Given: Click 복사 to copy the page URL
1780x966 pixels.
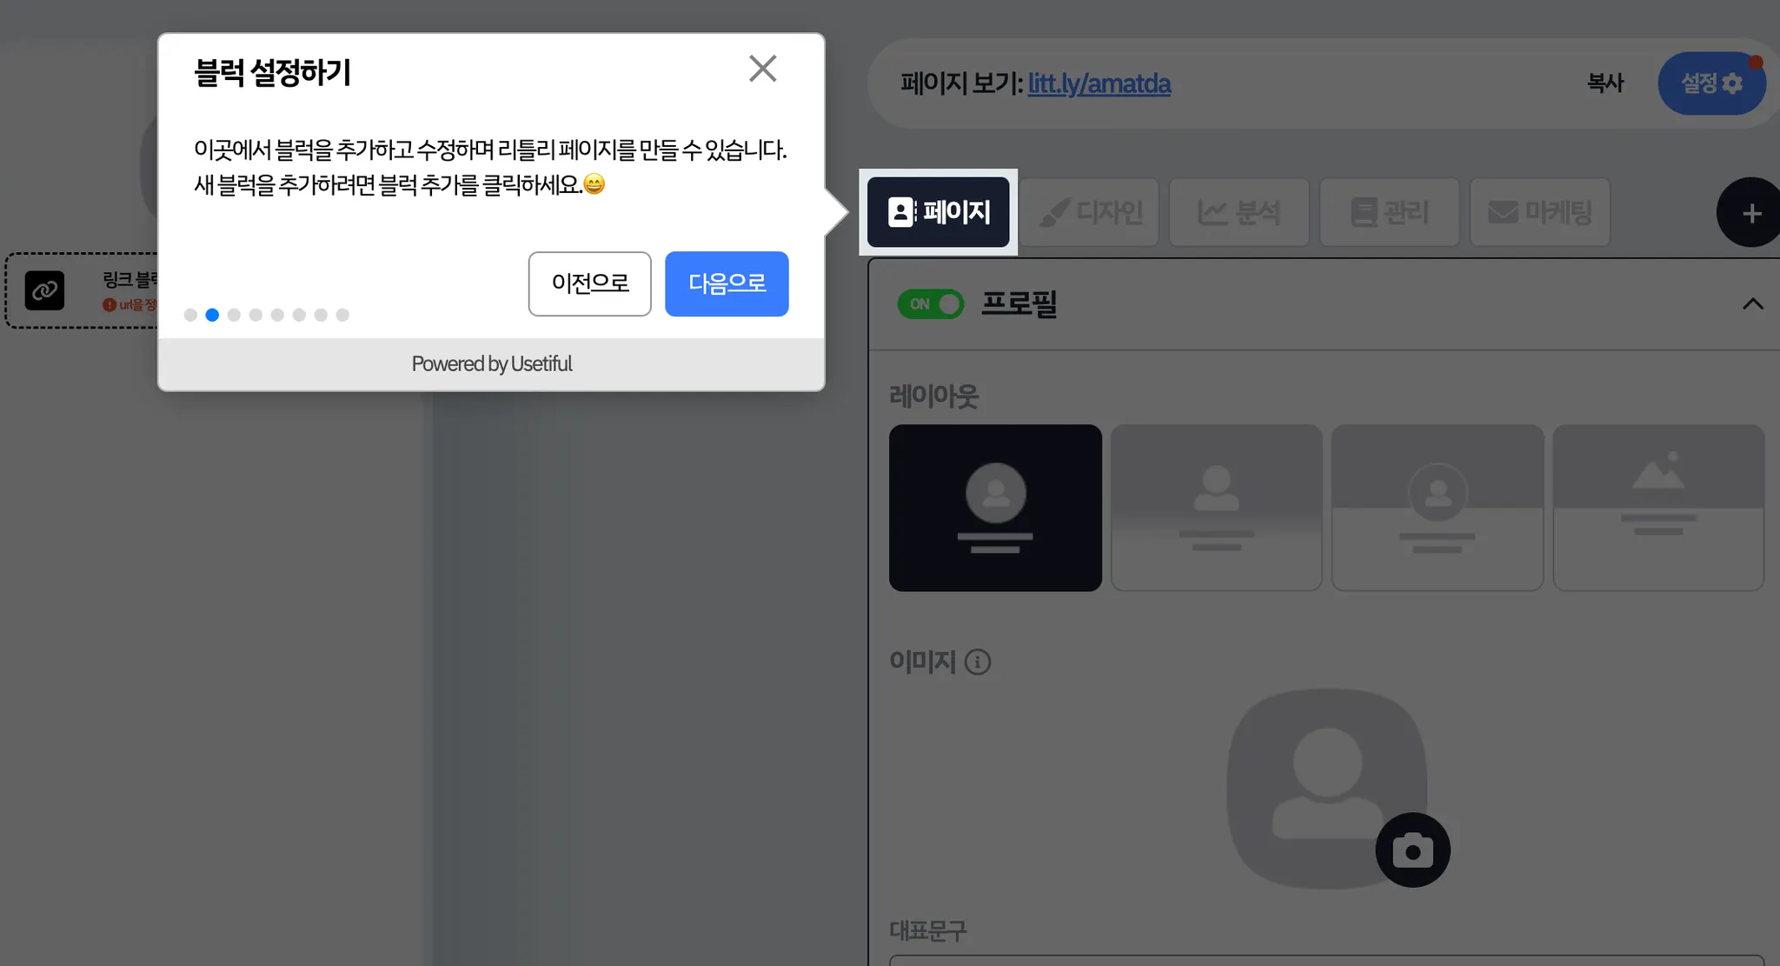Looking at the screenshot, I should tap(1604, 83).
